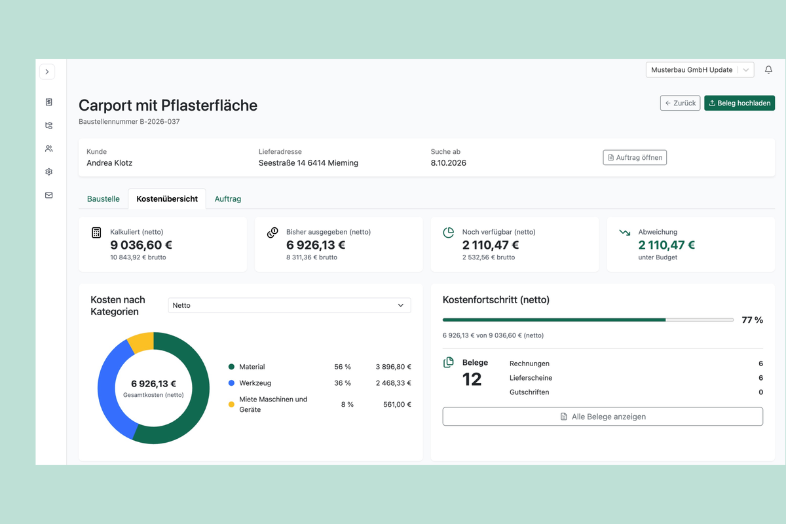The width and height of the screenshot is (786, 524).
Task: Click the Kostenfortschritt progress bar
Action: (588, 320)
